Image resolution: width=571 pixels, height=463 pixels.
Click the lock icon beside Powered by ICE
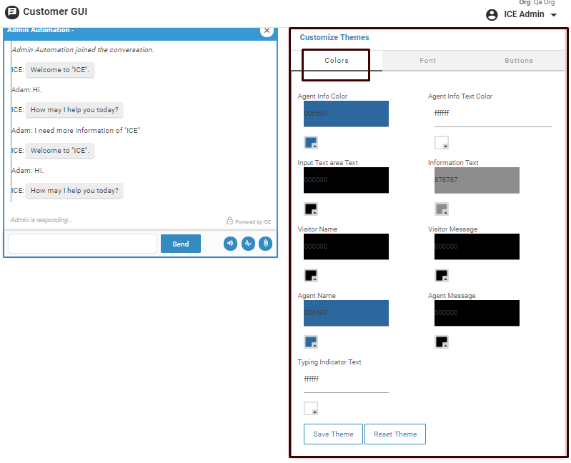point(229,221)
